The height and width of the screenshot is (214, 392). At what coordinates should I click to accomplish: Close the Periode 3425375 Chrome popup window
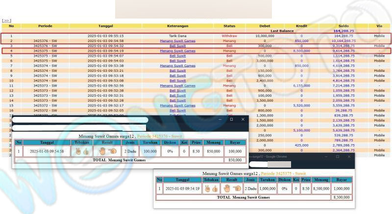point(348,157)
